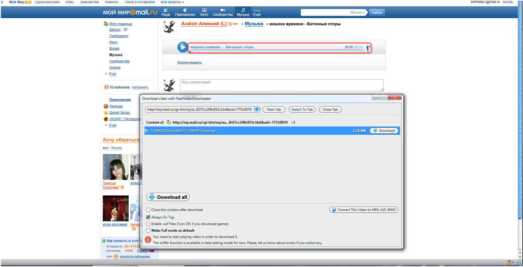Click the Найти search button

[x=377, y=12]
